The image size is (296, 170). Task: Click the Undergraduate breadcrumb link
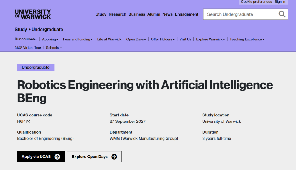47,29
